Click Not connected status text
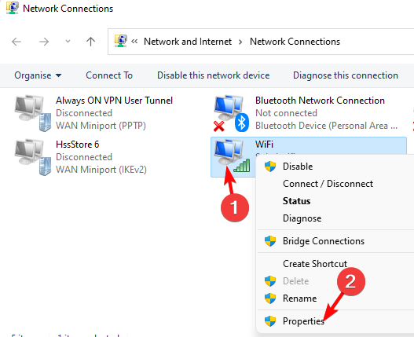This screenshot has height=337, width=414. (x=286, y=113)
